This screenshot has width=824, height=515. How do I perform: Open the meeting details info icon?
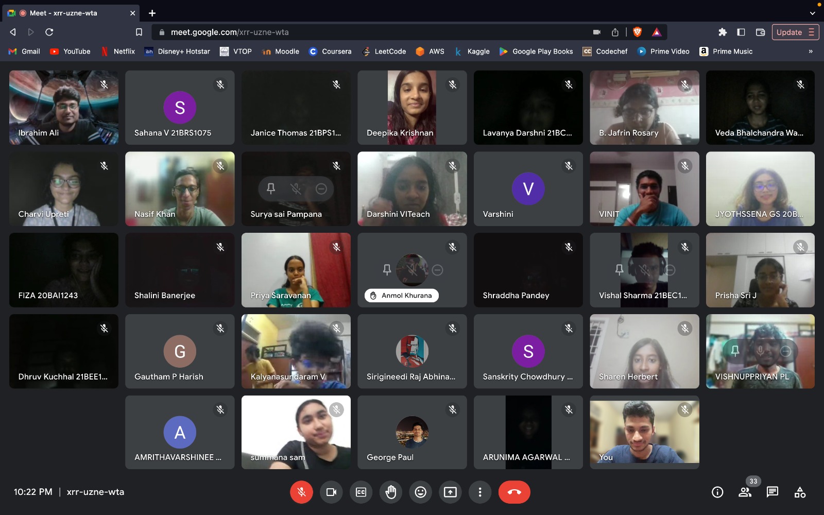(717, 492)
